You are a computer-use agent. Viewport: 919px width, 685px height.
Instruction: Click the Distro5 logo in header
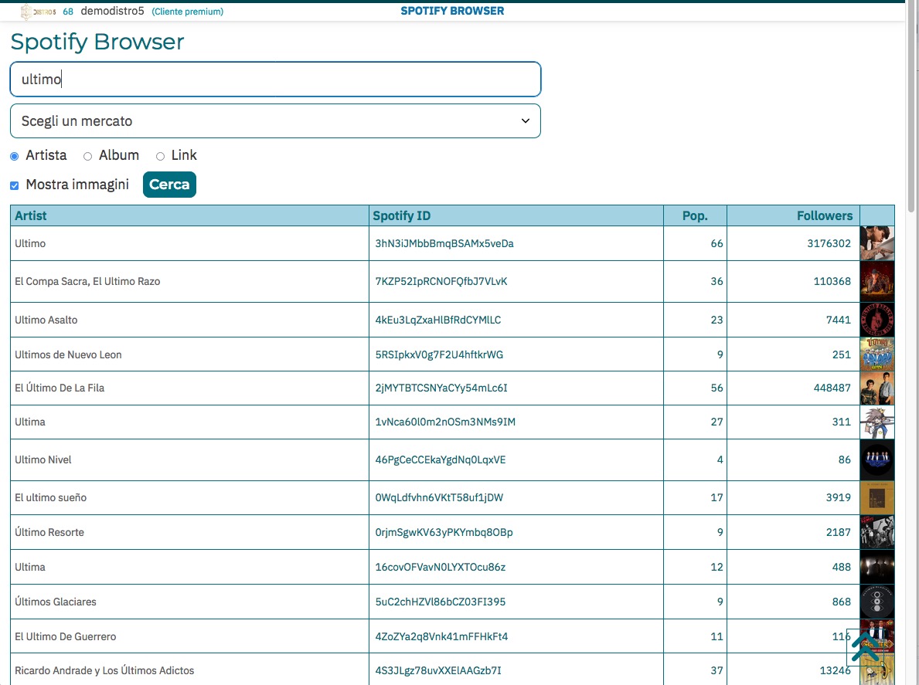click(x=38, y=11)
